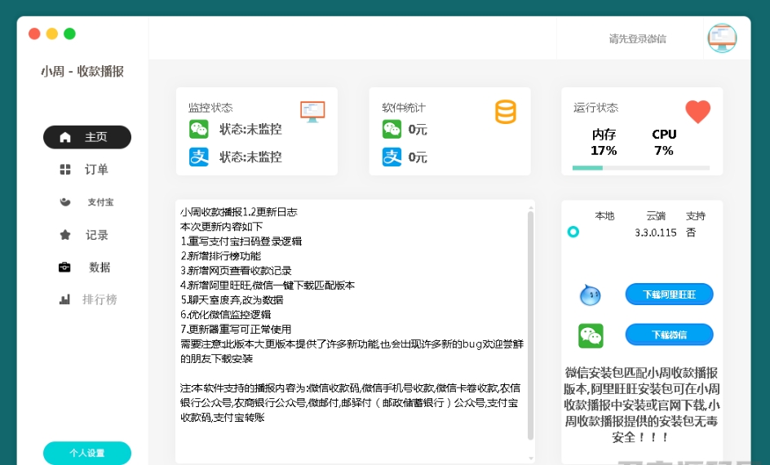
Task: Click the 支持 column header
Action: (695, 216)
